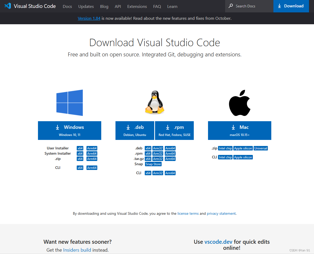Open the privacy statement link
Image resolution: width=314 pixels, height=254 pixels.
(x=221, y=214)
